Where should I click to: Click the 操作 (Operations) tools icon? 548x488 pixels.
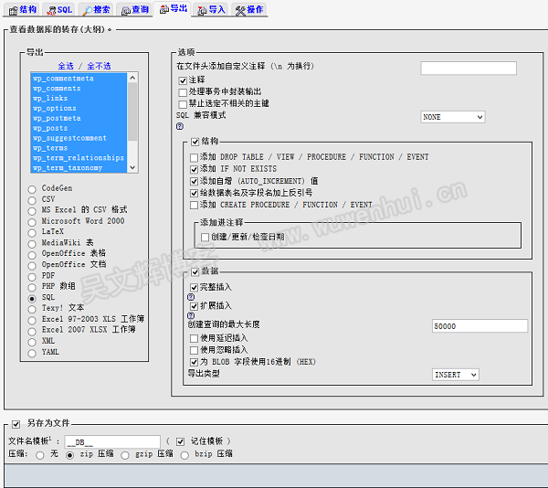(240, 9)
